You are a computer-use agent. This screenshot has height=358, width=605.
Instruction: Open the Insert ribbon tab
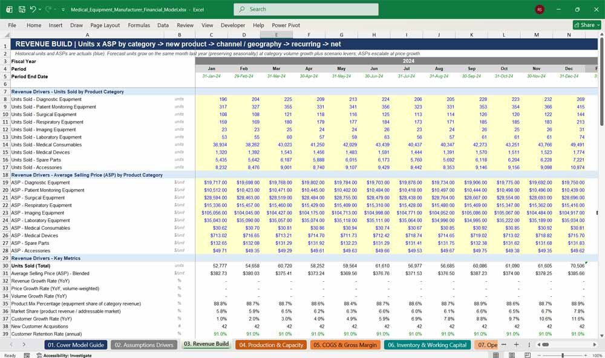pyautogui.click(x=56, y=25)
